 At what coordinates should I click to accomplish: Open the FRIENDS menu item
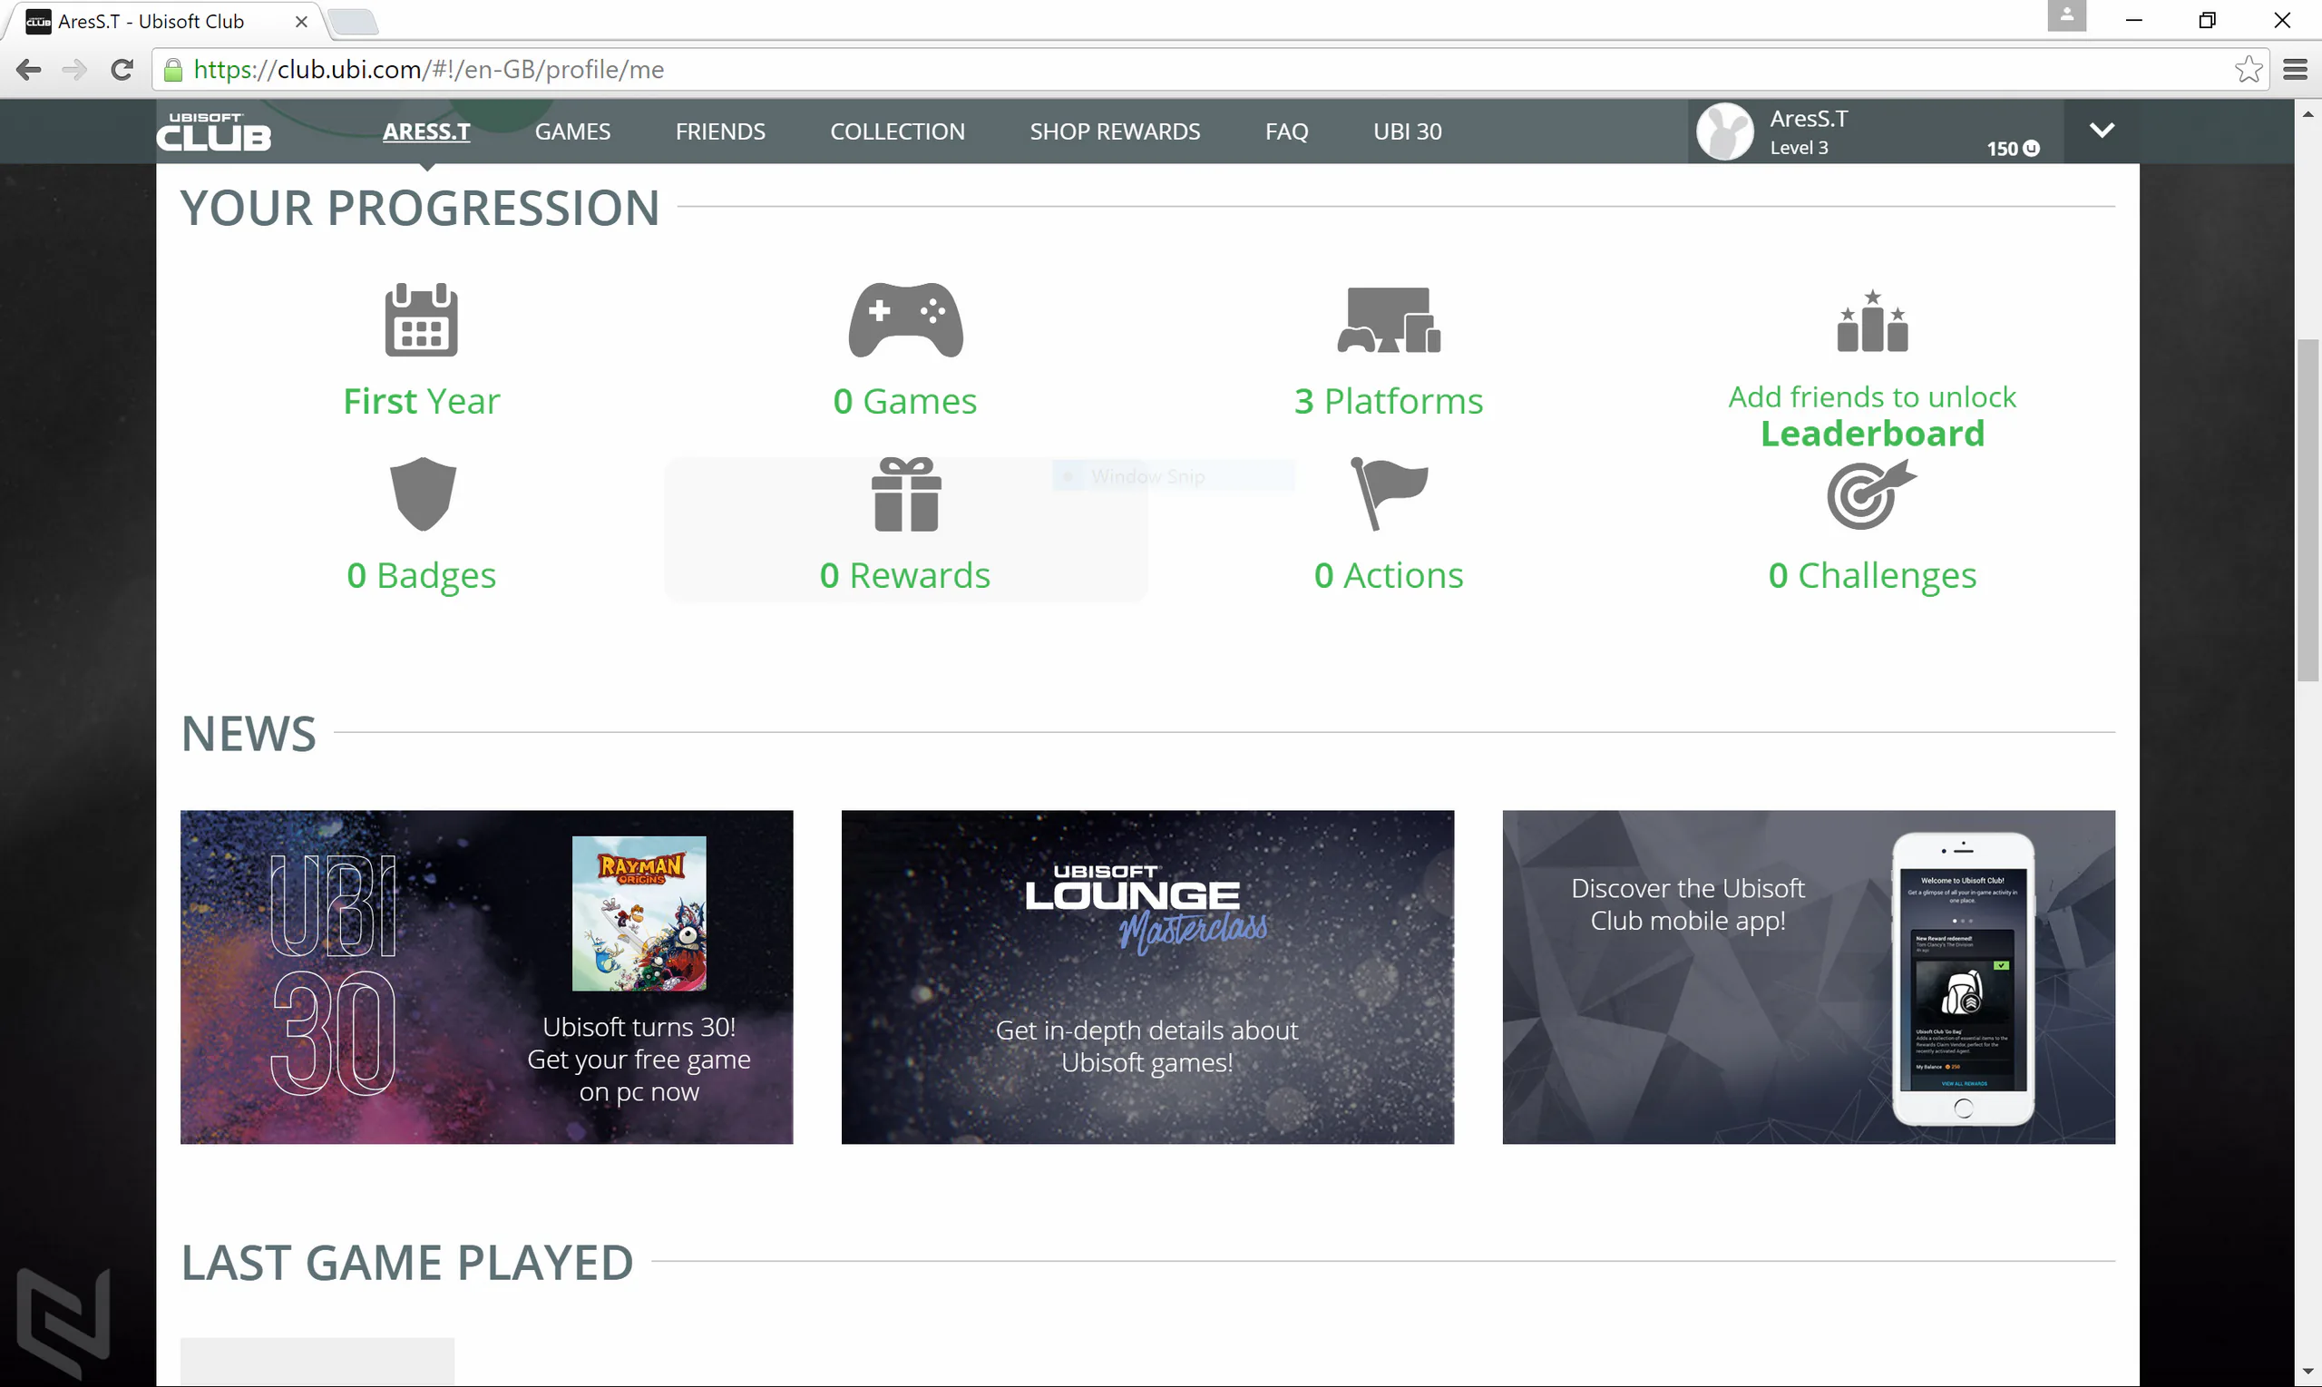click(x=720, y=132)
